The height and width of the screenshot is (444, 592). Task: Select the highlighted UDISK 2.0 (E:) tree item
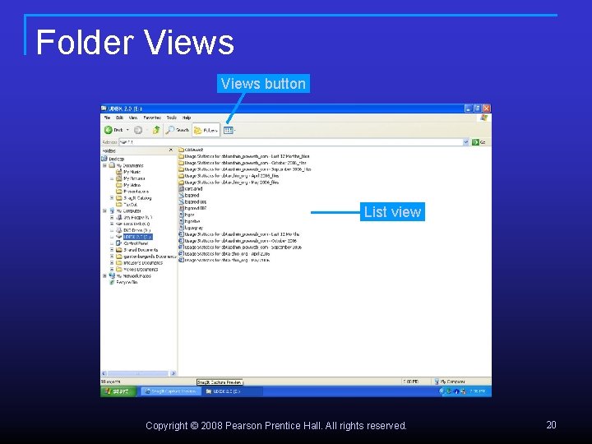point(138,237)
